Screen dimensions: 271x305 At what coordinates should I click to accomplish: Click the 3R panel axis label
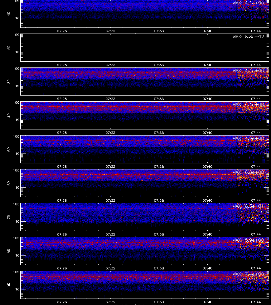9,81
